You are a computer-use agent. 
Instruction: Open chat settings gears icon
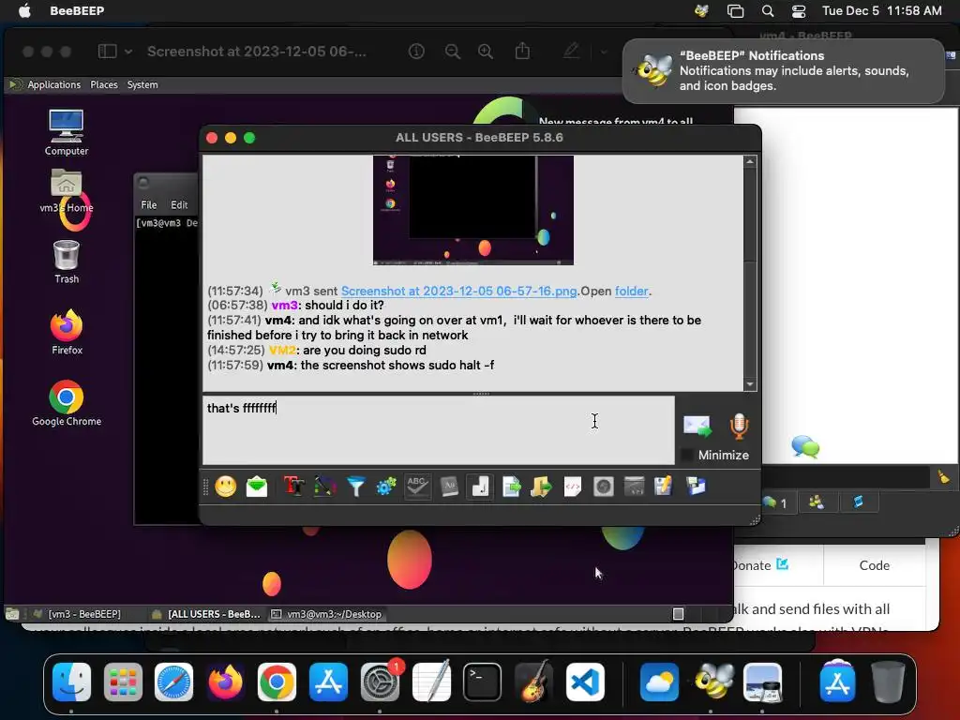tap(386, 487)
